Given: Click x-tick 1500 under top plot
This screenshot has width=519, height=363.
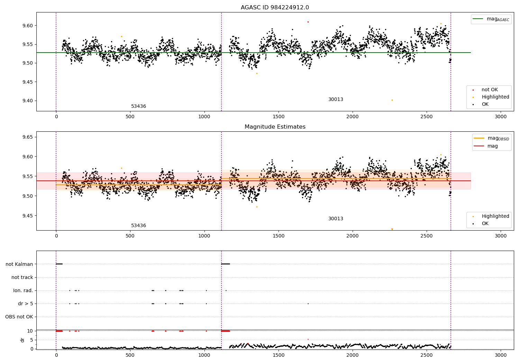Looking at the screenshot, I should click(278, 117).
